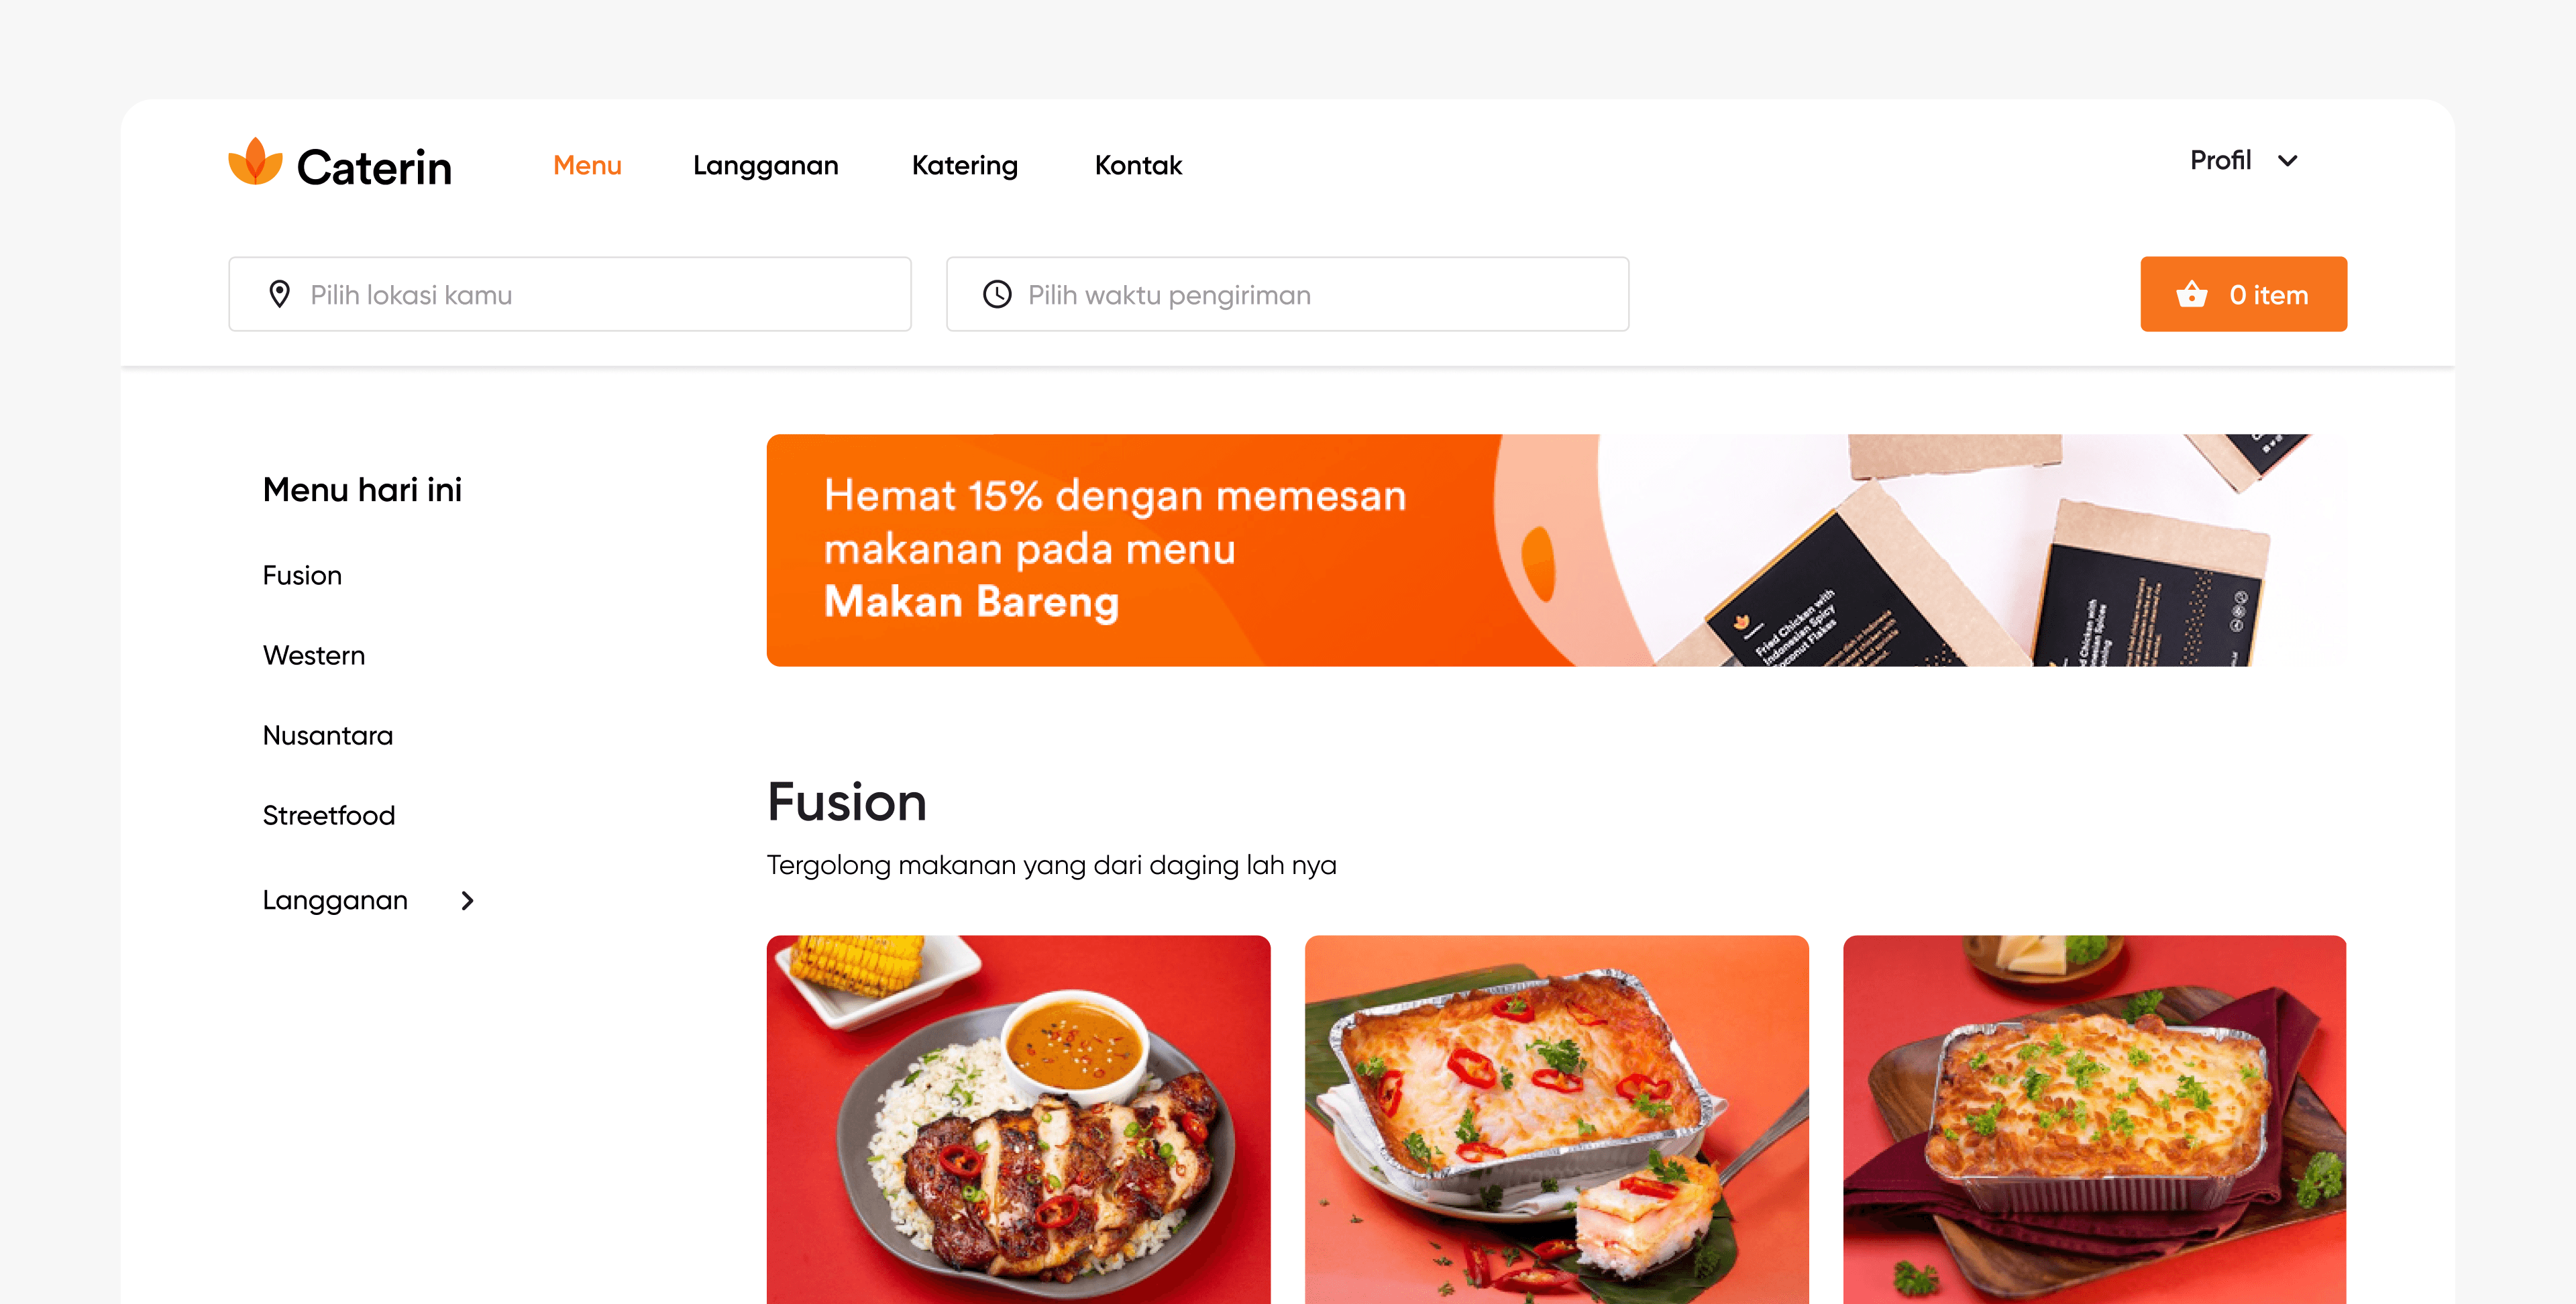
Task: Select Fusion category in sidebar
Action: click(x=302, y=575)
